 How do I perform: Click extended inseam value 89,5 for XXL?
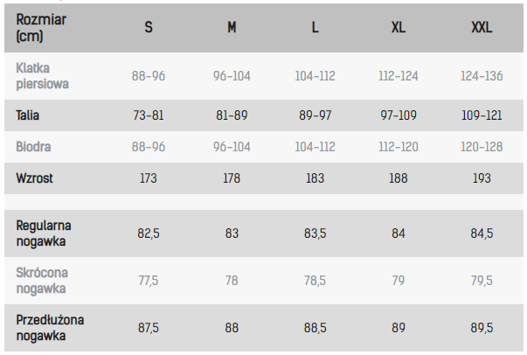pos(482,328)
